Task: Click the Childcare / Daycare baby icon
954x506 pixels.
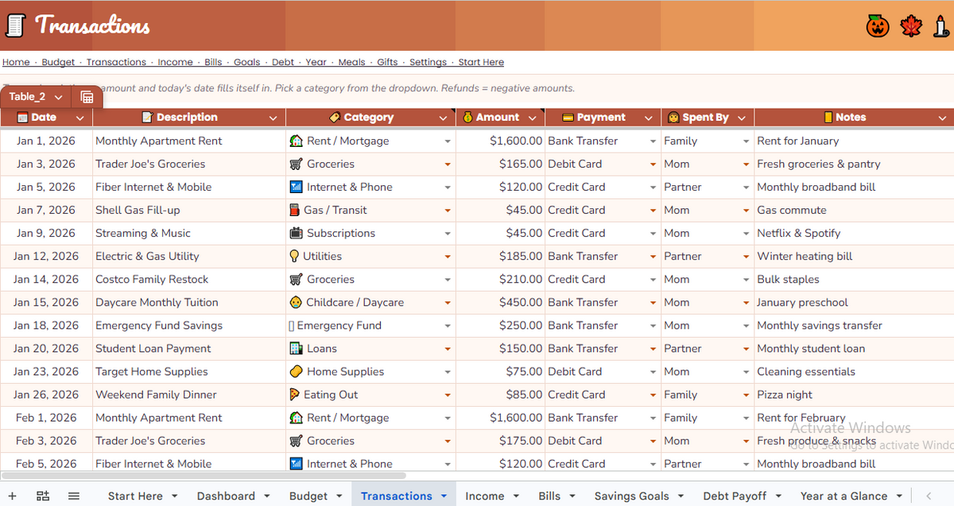Action: pyautogui.click(x=296, y=302)
